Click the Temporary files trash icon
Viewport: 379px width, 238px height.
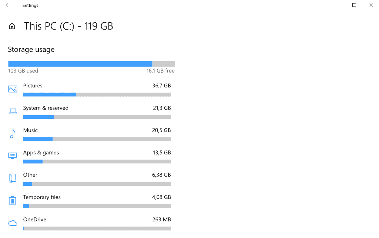[12, 200]
